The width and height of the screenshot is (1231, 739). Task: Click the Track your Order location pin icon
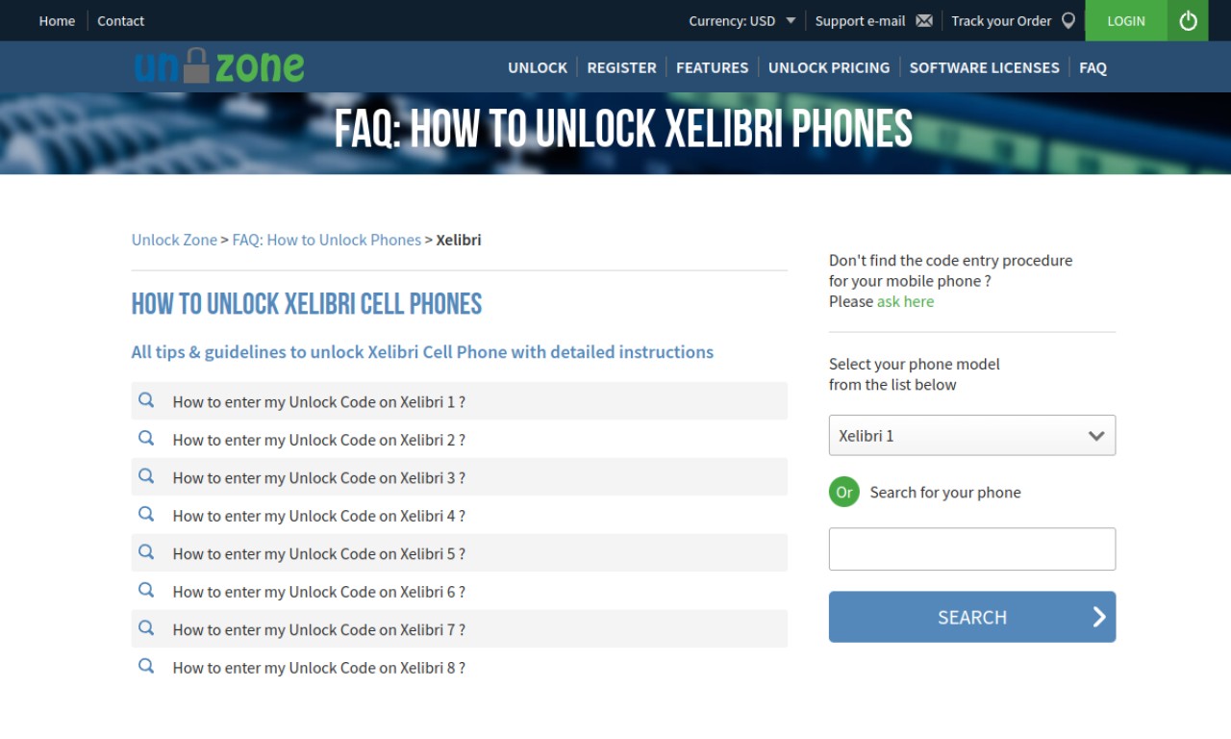(1068, 20)
